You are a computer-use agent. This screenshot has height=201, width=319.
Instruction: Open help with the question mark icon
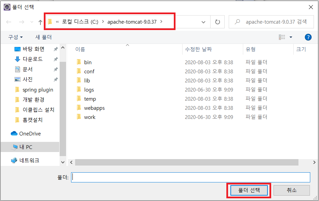[x=308, y=37]
